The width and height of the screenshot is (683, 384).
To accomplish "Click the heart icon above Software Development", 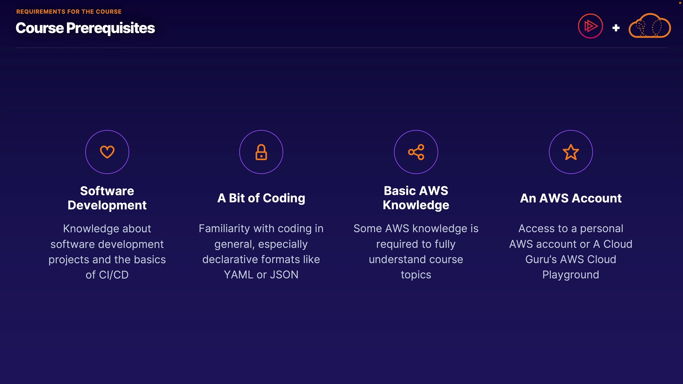I will coord(107,152).
